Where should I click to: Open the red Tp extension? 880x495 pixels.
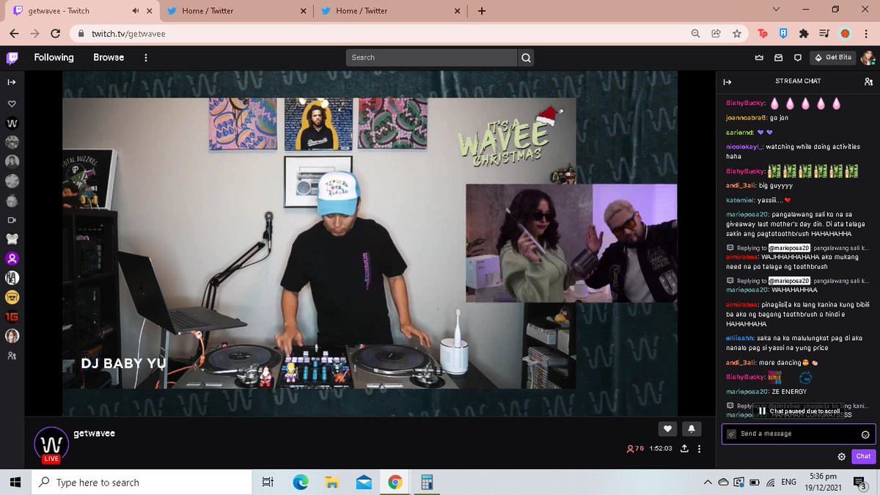(x=763, y=34)
